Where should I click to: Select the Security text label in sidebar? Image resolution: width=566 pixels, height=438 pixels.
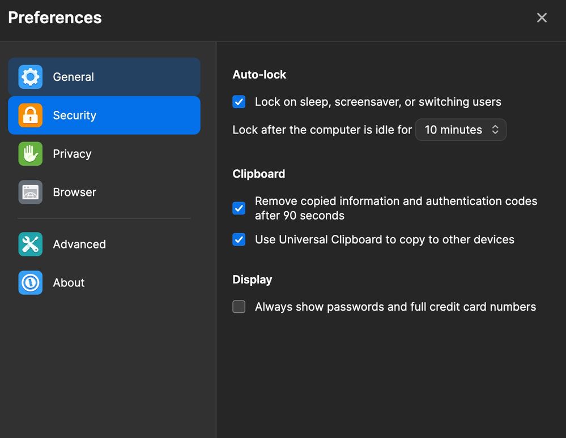pos(75,115)
